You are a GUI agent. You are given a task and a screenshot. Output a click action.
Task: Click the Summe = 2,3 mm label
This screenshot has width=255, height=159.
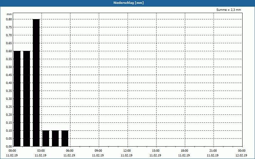click(229, 10)
